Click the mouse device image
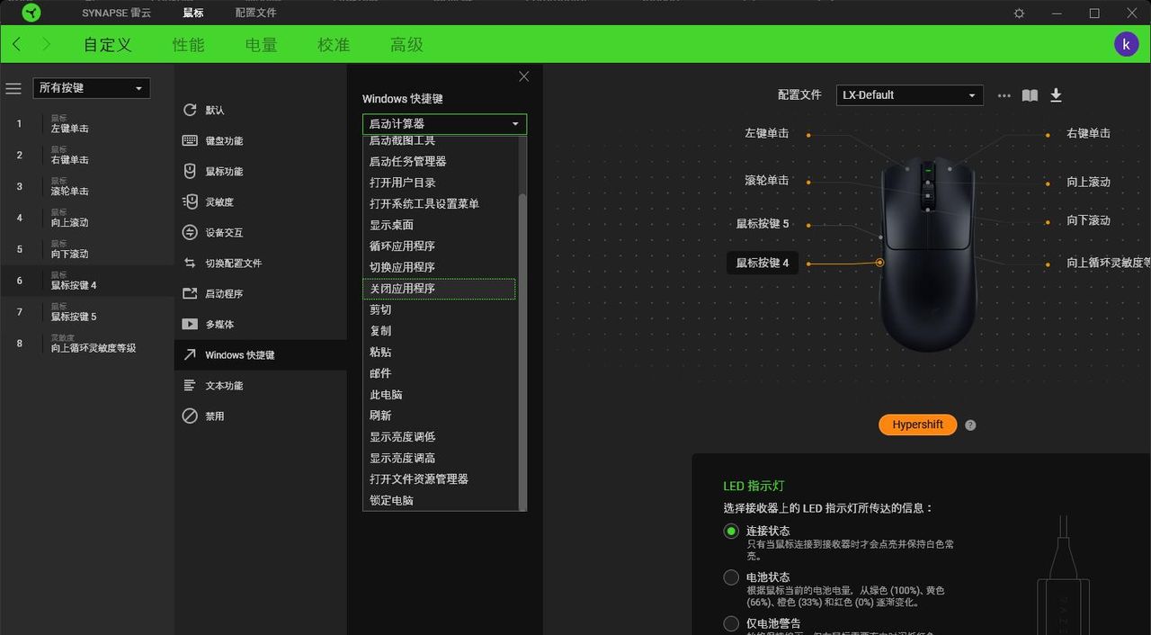This screenshot has height=635, width=1151. 928,255
